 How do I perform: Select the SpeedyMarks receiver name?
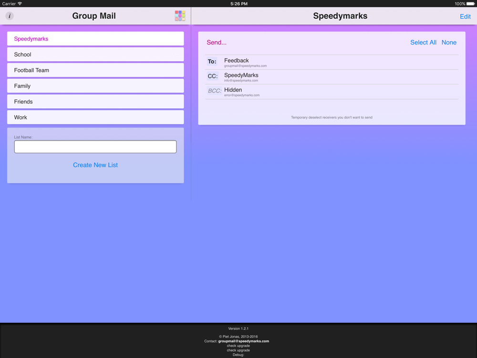pos(241,75)
